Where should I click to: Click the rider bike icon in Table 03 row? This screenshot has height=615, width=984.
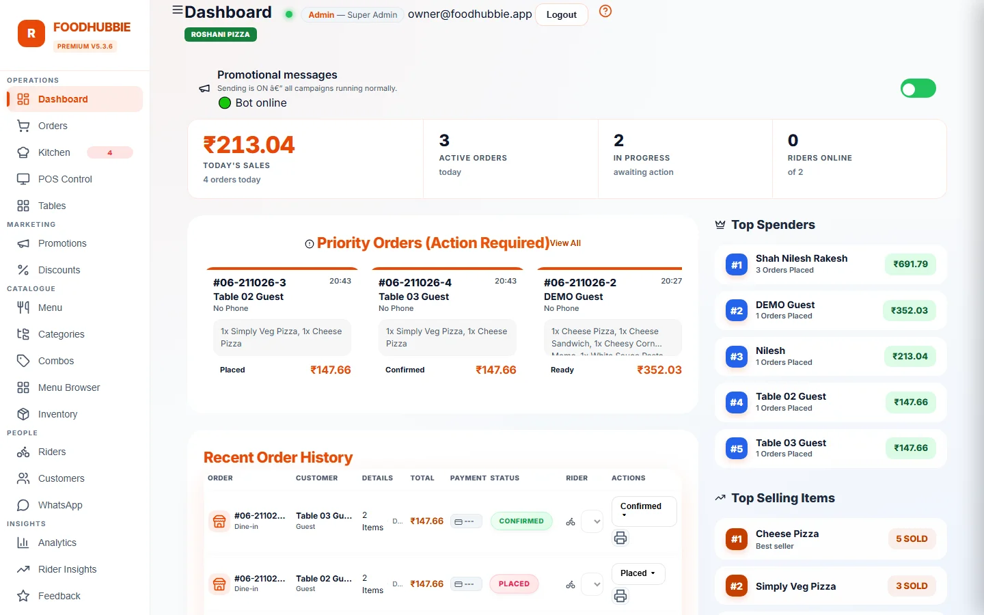coord(571,522)
